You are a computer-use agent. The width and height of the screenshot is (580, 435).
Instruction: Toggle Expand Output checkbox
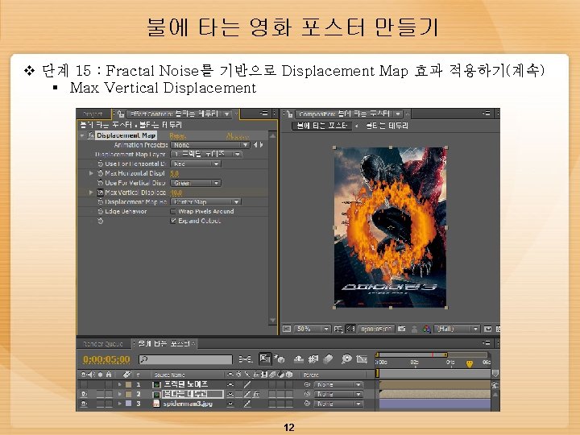click(173, 221)
